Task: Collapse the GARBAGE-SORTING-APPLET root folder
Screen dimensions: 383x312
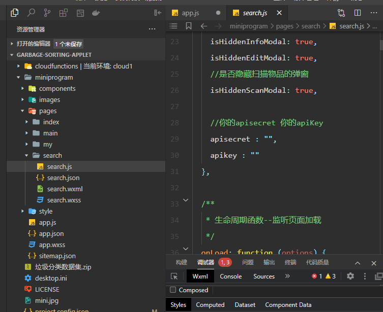Action: pyautogui.click(x=12, y=55)
